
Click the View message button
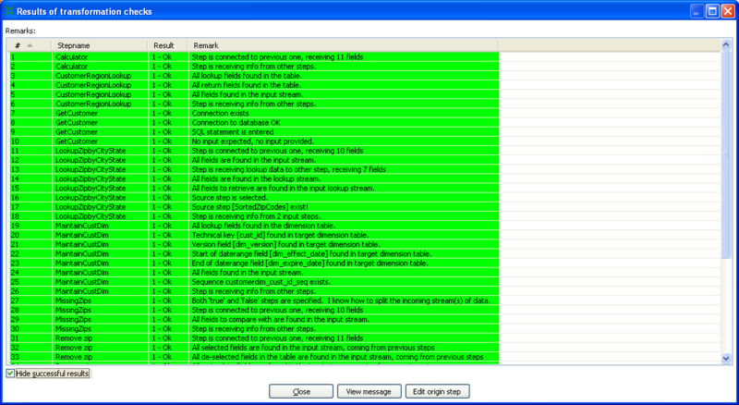click(x=369, y=391)
